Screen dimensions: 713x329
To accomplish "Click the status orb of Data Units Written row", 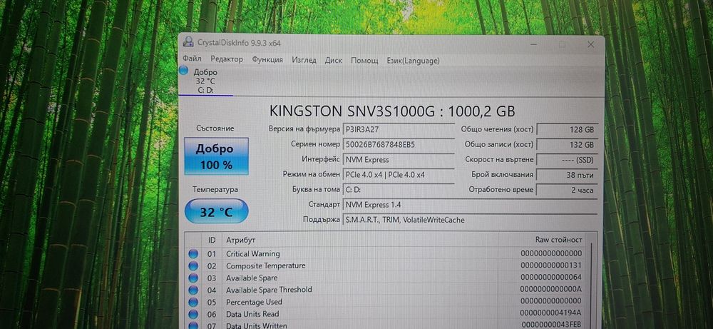I will (x=194, y=325).
